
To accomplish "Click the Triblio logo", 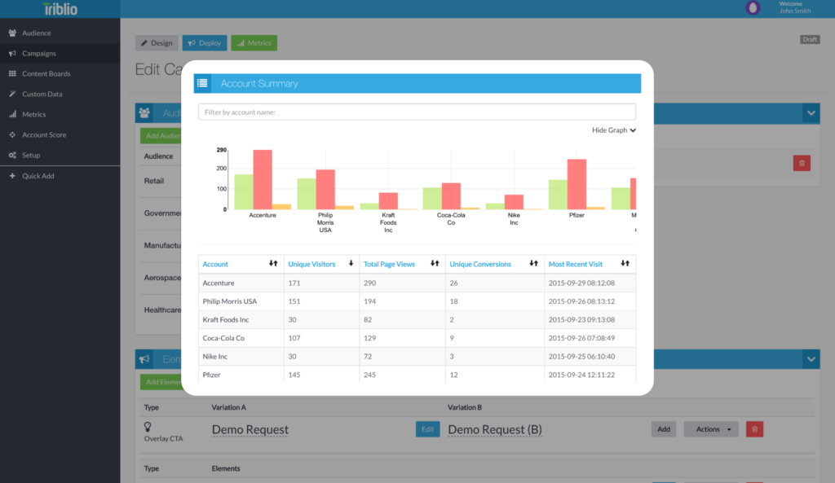I will point(60,9).
